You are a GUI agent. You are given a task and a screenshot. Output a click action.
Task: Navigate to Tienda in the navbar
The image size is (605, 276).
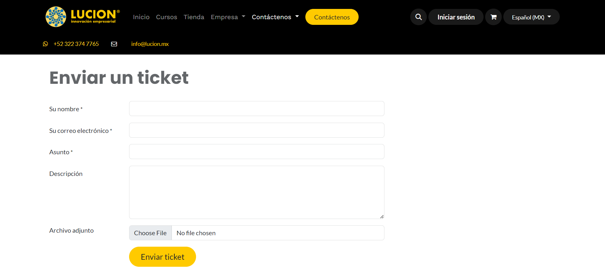coord(194,17)
